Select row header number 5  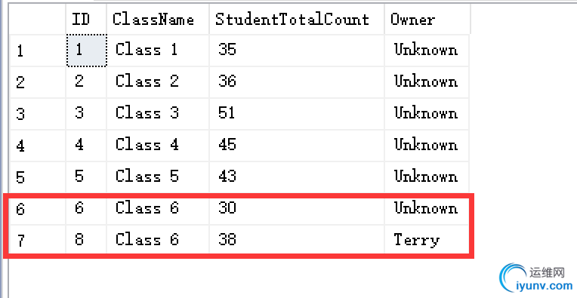38,177
